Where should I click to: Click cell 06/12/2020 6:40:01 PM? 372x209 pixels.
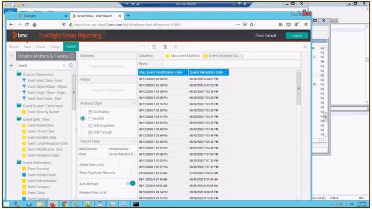click(x=204, y=79)
